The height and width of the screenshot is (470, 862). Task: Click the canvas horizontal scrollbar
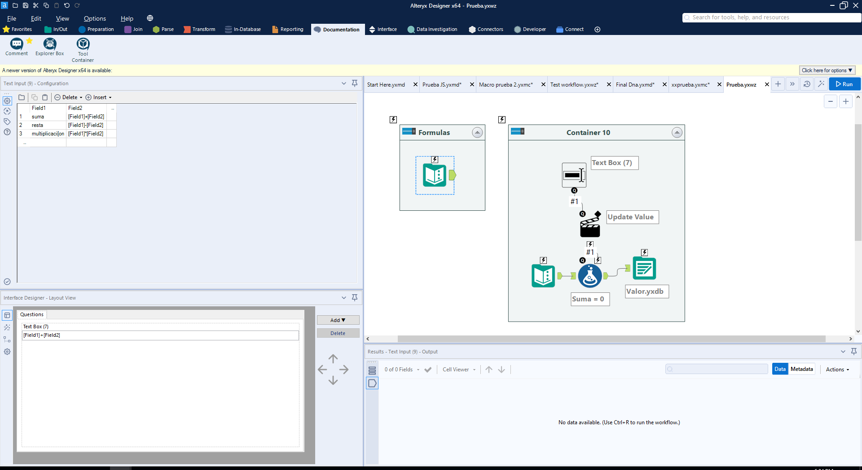point(611,339)
